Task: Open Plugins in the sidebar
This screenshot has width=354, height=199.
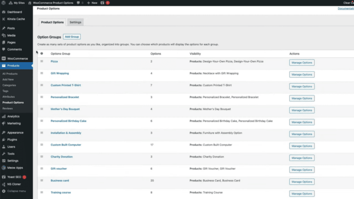Action: pos(12,140)
